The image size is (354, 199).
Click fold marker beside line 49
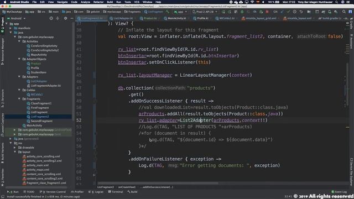click(x=95, y=101)
